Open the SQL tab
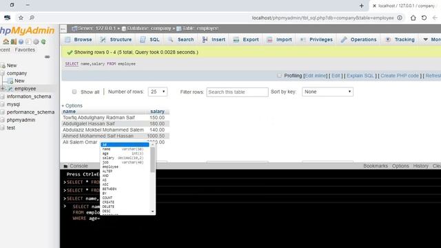Screen dimensions: 441x248 point(150,40)
